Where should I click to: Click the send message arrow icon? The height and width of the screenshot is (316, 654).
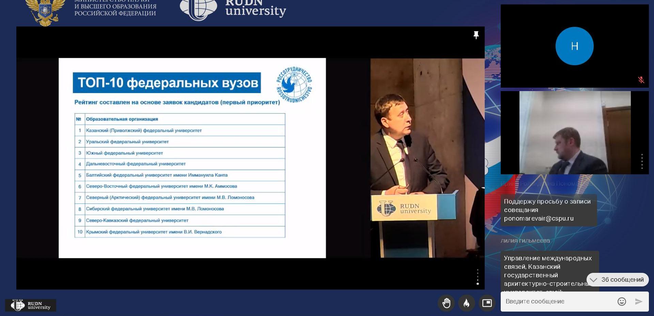click(639, 301)
